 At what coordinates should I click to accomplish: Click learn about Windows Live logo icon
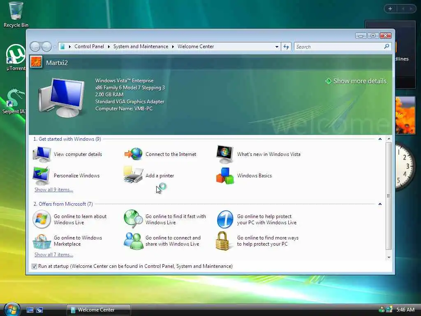tap(42, 219)
